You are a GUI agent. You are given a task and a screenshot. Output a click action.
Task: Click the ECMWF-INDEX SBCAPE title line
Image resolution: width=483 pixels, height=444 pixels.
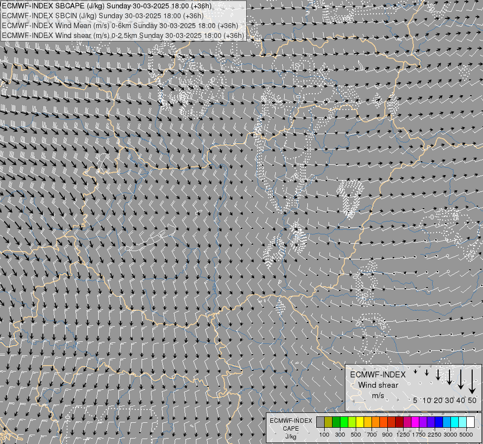click(x=107, y=6)
